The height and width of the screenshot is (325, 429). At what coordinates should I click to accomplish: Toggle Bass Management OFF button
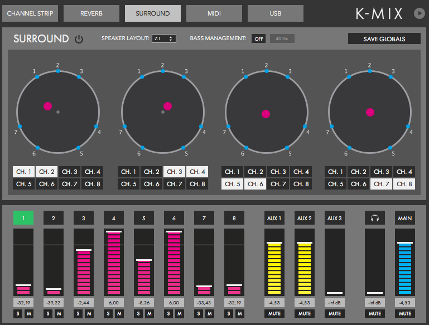pyautogui.click(x=258, y=39)
